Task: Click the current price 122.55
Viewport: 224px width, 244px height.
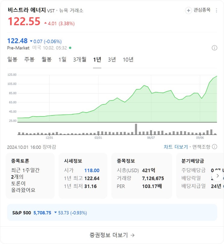Action: pyautogui.click(x=24, y=21)
